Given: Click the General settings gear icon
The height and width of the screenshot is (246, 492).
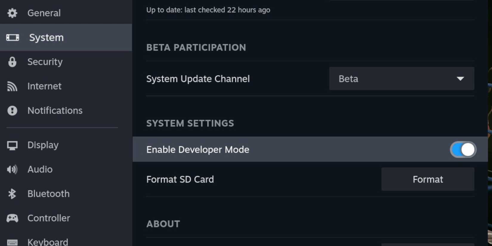Looking at the screenshot, I should tap(12, 13).
